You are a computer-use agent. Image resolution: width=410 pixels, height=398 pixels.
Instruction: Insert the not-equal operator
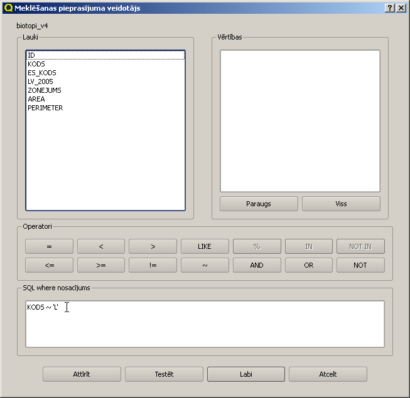[153, 265]
